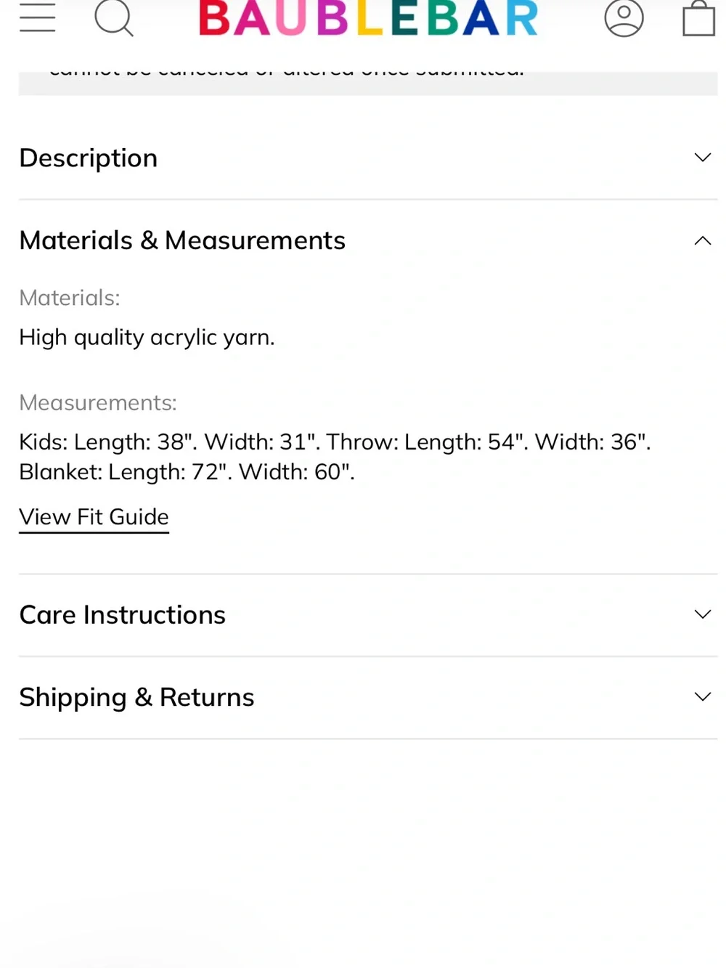The width and height of the screenshot is (726, 968).
Task: Click the "High quality acrylic yarn" text
Action: [147, 338]
